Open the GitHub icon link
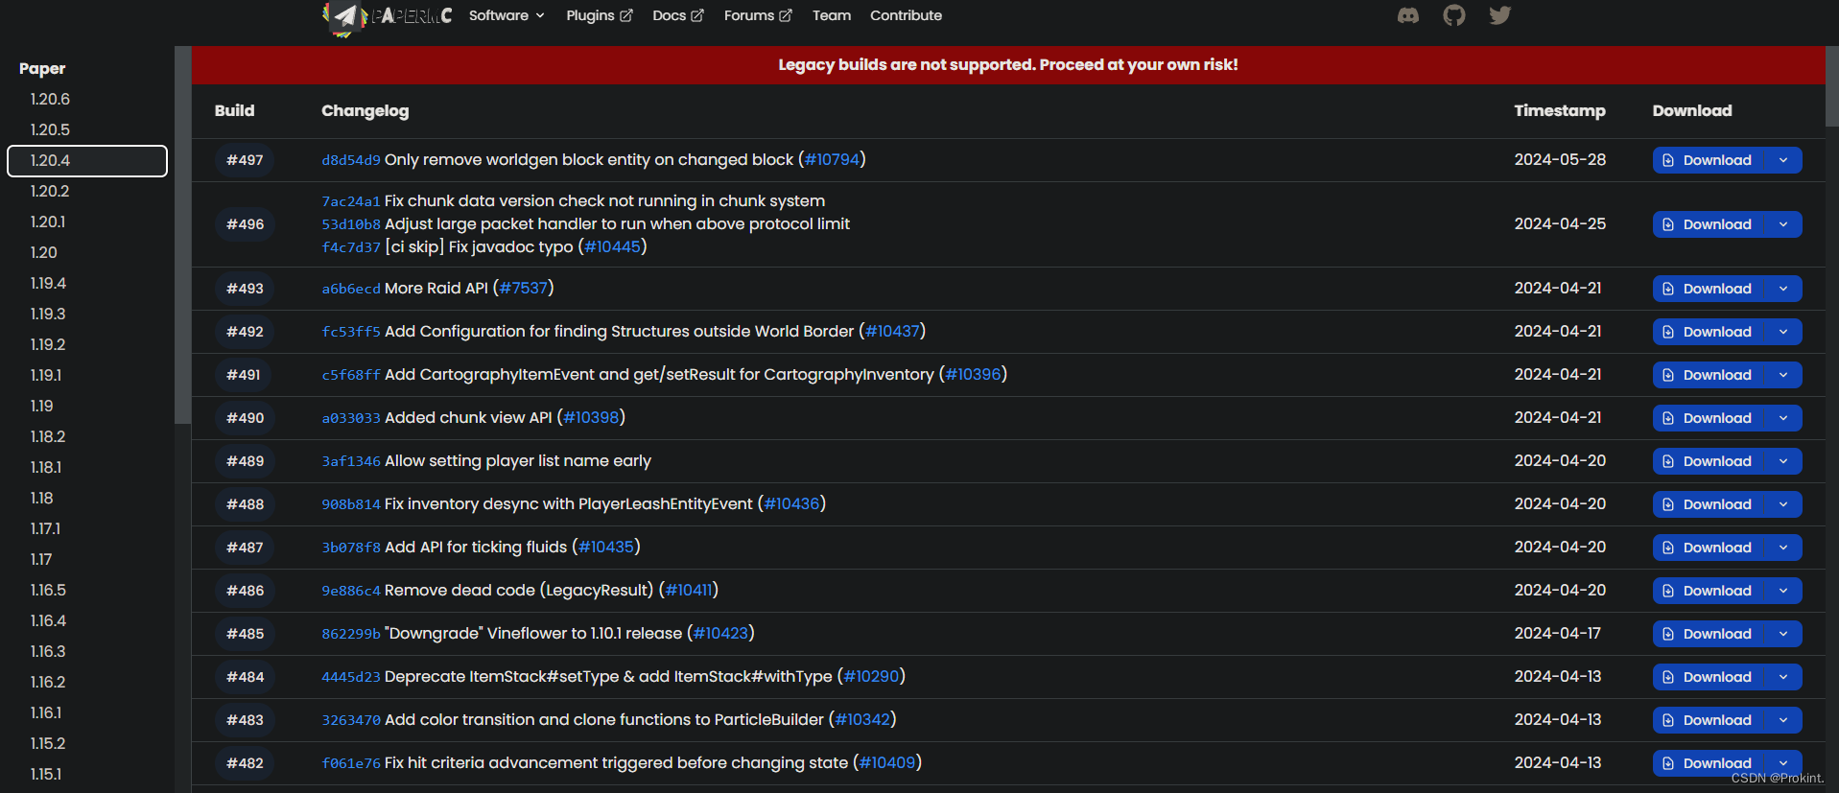 coord(1454,15)
